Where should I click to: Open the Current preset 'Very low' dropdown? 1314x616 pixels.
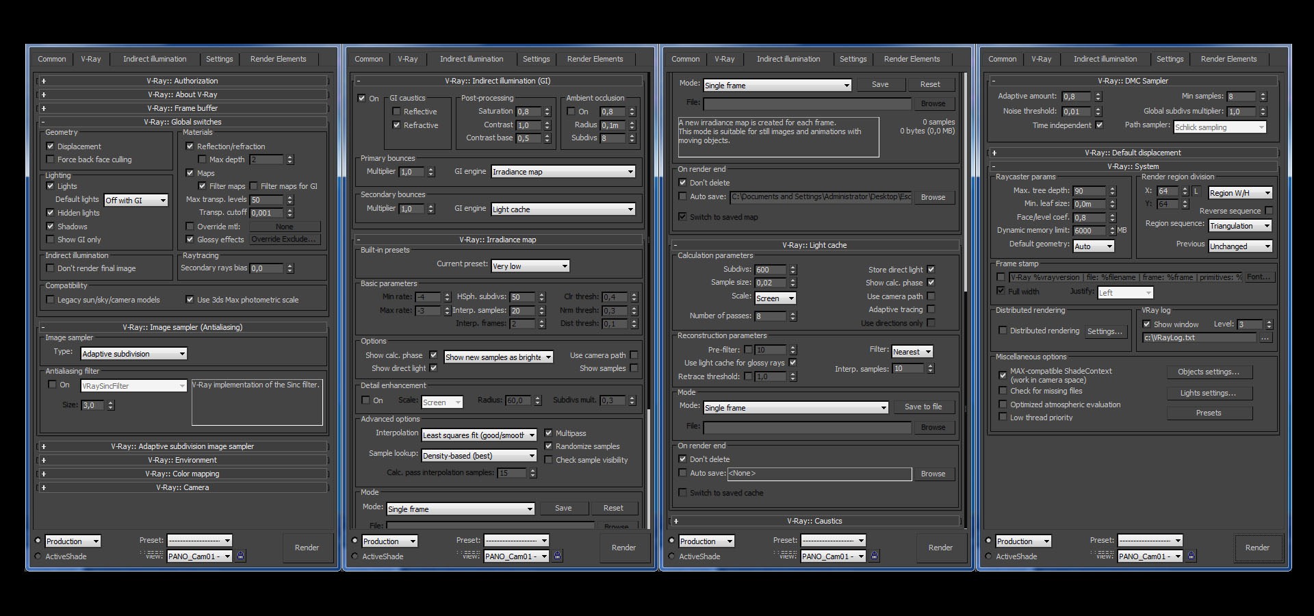tap(530, 266)
